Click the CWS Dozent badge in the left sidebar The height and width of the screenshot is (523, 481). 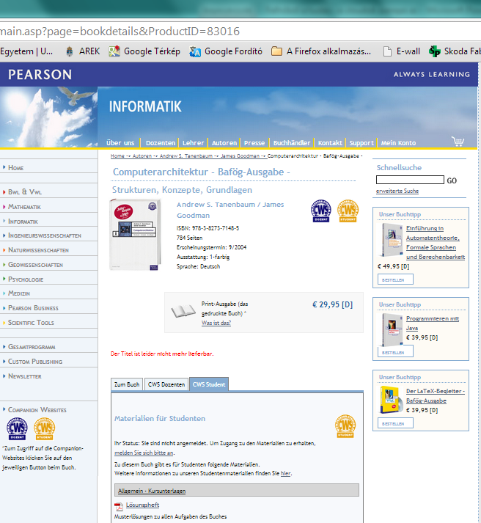17,428
